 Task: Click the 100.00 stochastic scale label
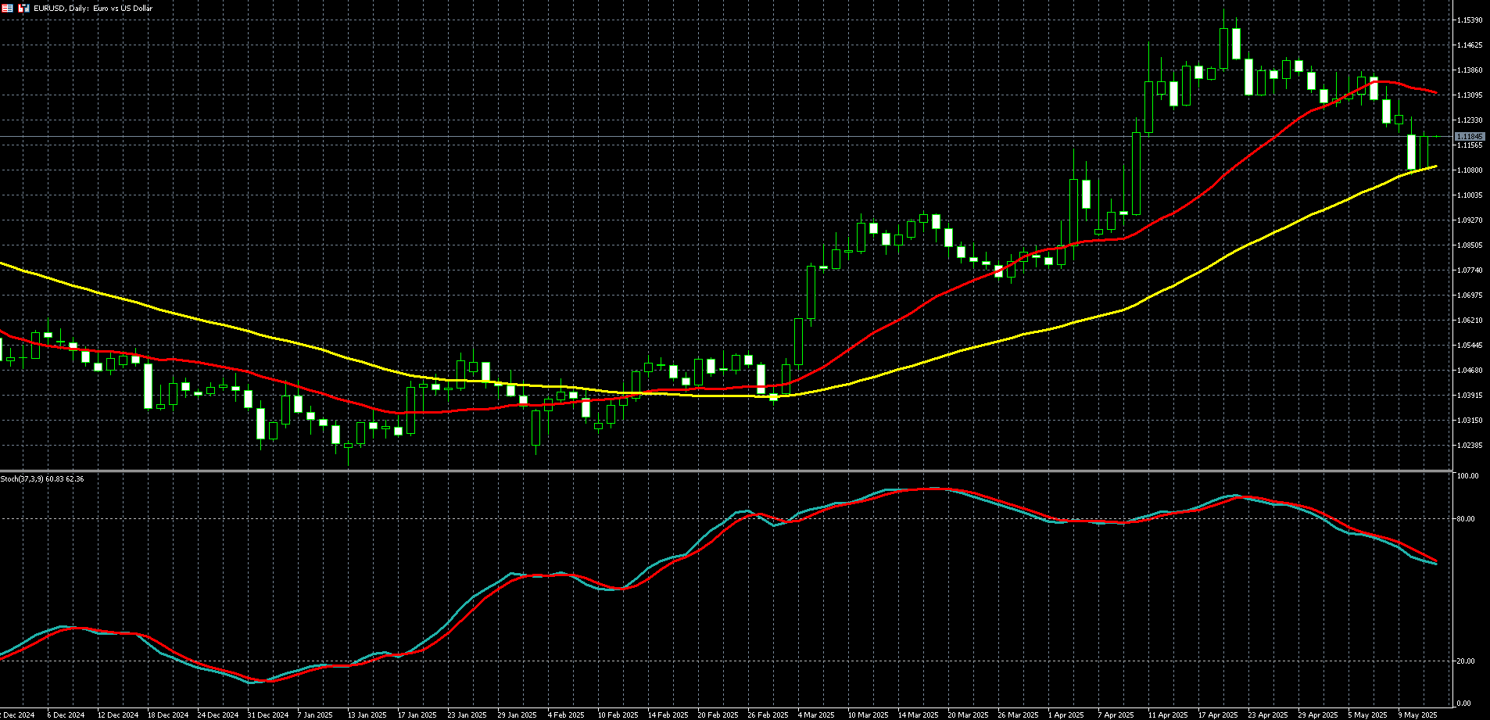(x=1469, y=476)
